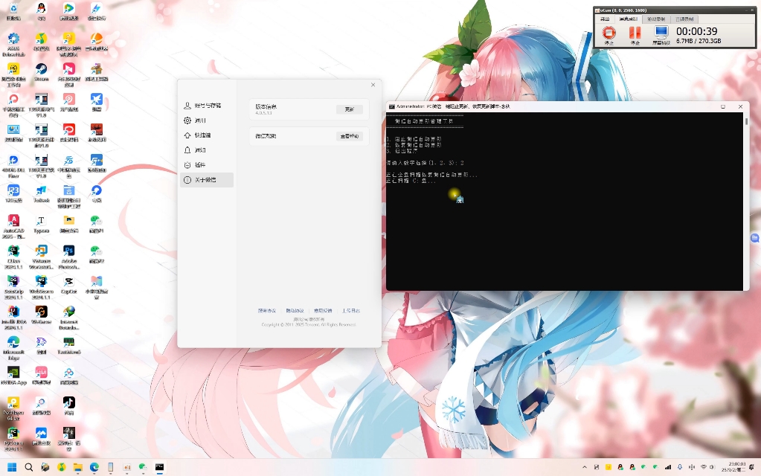This screenshot has height=476, width=761.
Task: Select the IntelliJ IDEA desktop shortcut
Action: coord(13,318)
